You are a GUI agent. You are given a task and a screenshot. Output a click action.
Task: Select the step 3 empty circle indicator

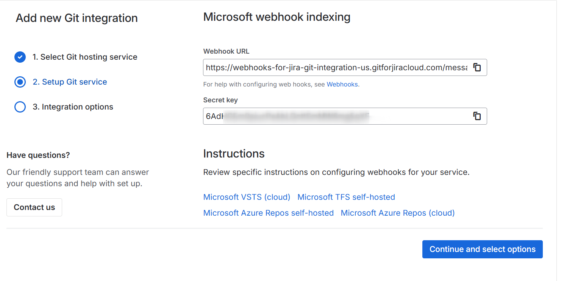pos(20,107)
